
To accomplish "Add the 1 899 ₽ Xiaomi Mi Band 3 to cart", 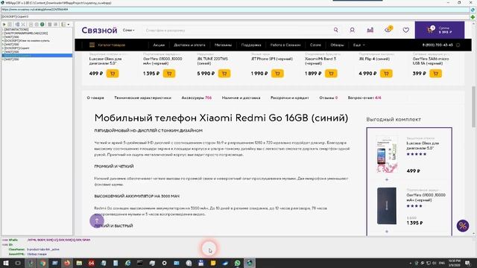I will [331, 74].
